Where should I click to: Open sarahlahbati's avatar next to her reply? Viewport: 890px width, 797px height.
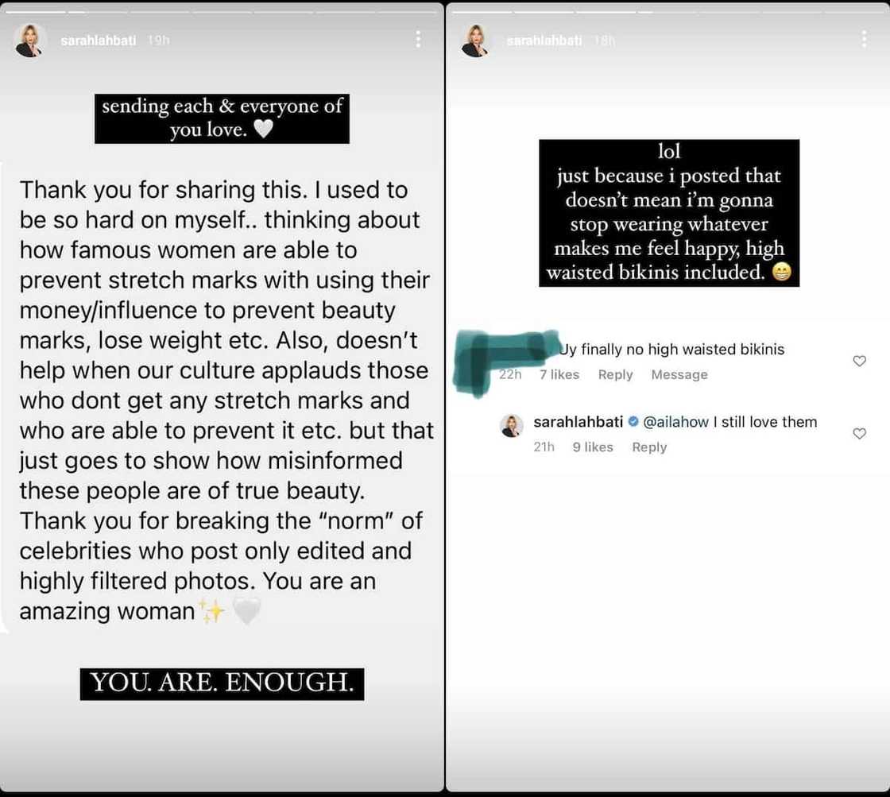tap(513, 426)
